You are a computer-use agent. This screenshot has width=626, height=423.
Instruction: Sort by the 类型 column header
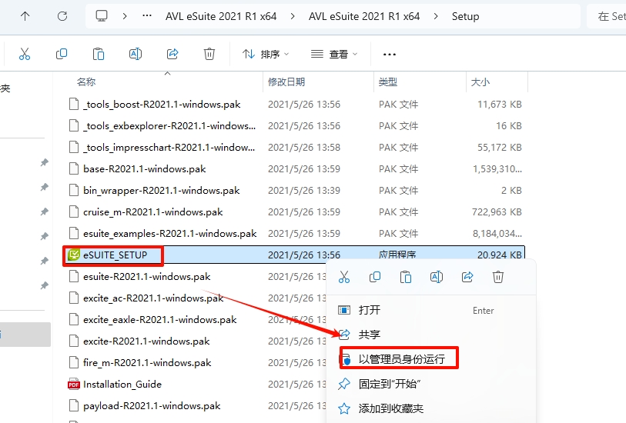pos(387,82)
